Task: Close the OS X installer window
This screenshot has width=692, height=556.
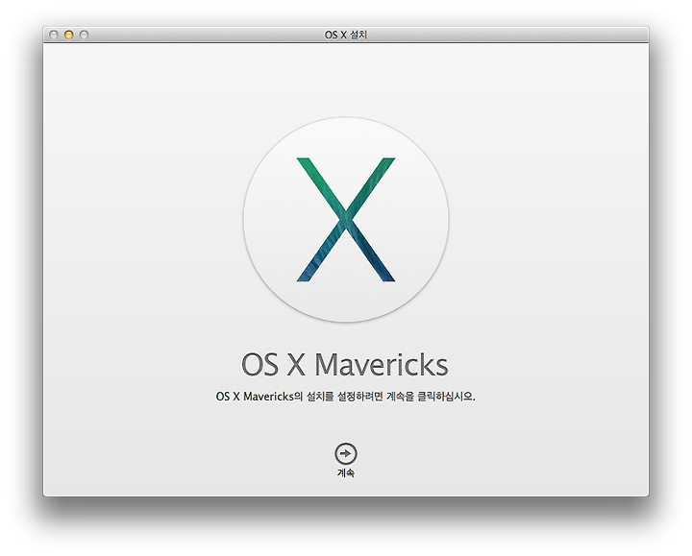Action: (x=54, y=35)
